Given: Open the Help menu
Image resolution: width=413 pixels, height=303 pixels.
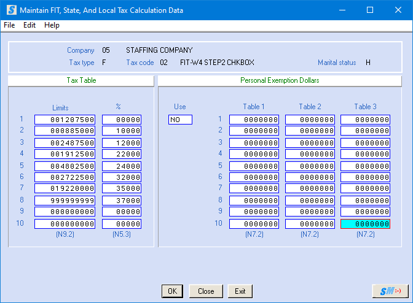Looking at the screenshot, I should (52, 25).
